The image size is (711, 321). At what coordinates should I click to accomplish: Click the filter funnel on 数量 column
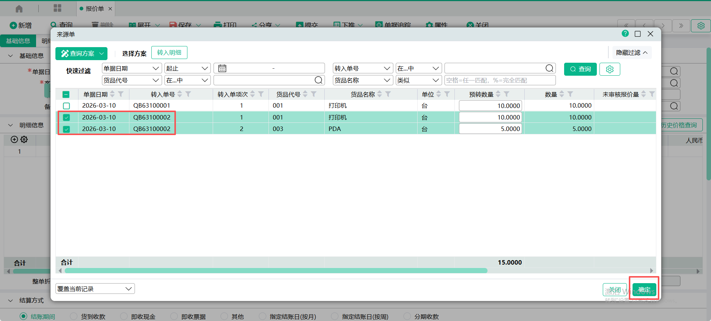coord(570,94)
